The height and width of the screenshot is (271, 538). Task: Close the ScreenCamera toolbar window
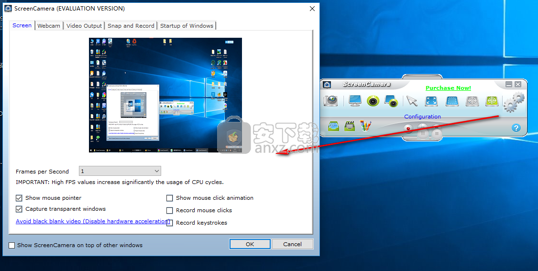point(518,84)
